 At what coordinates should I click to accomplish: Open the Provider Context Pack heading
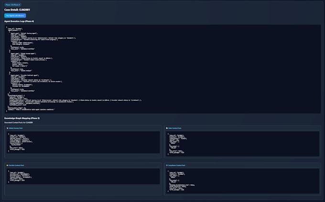click(x=16, y=165)
